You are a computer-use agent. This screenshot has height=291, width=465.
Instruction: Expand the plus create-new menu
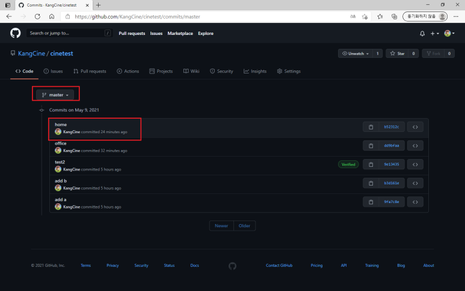point(434,34)
